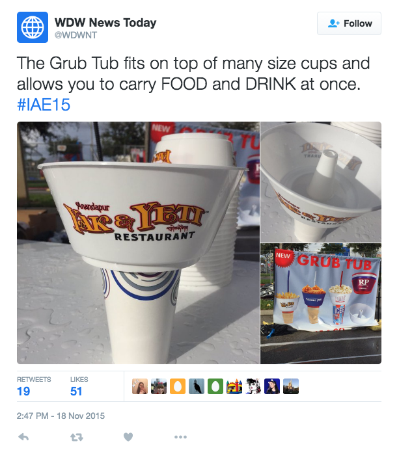Screen dimensions: 399x452
Task: Open the WDW News Today profile name
Action: pyautogui.click(x=105, y=23)
